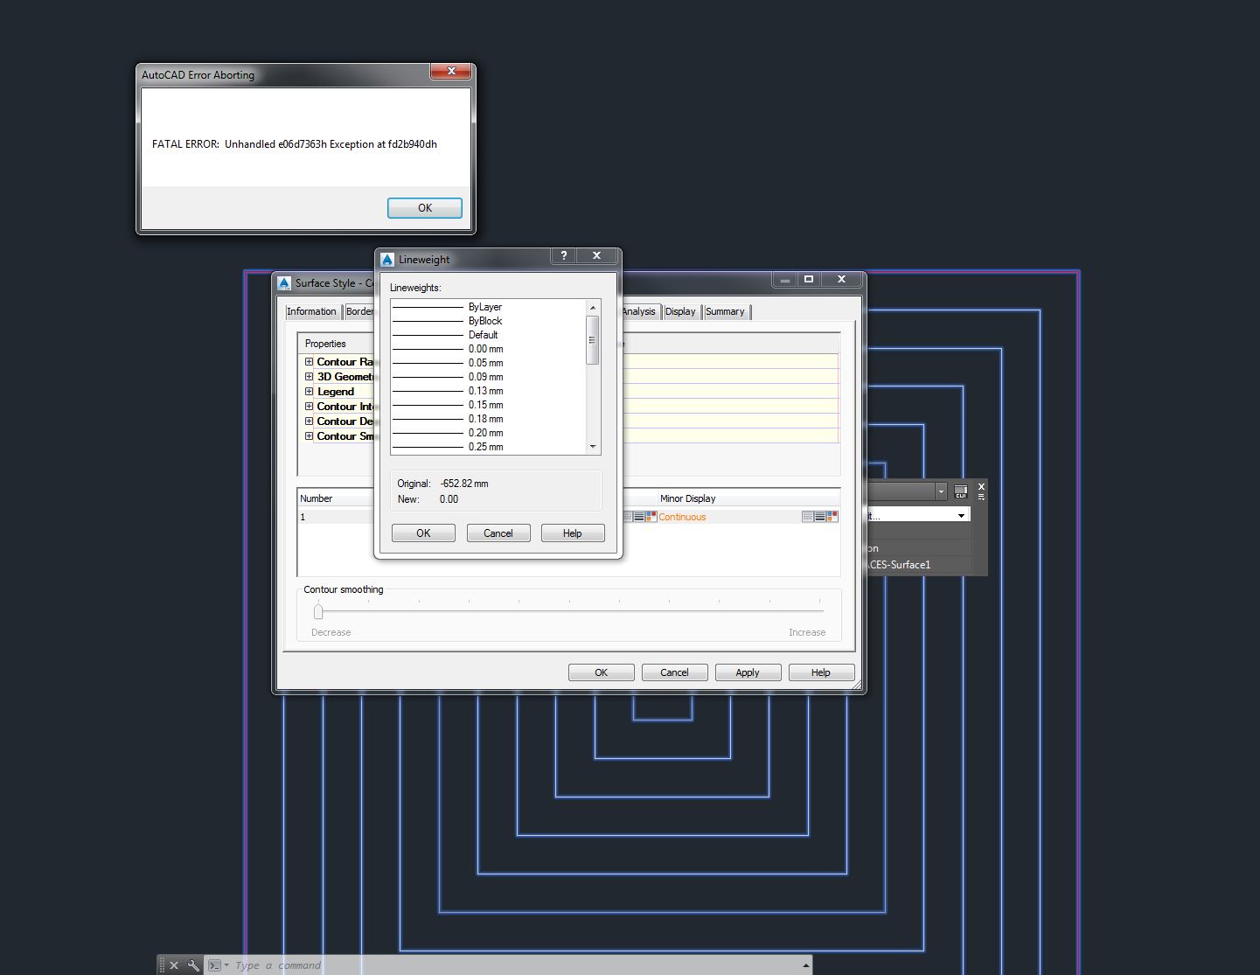Screen dimensions: 1260x975
Task: Minimize the Surface Style window
Action: click(x=785, y=279)
